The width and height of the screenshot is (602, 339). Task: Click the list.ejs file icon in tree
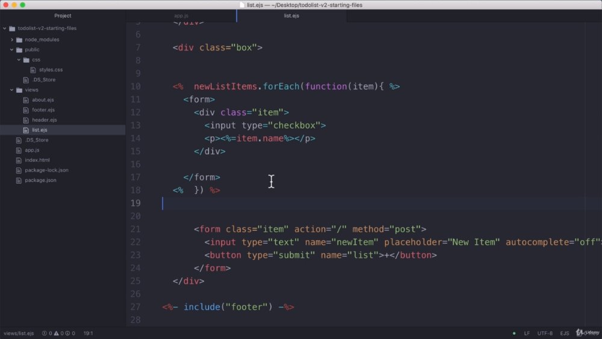point(26,130)
